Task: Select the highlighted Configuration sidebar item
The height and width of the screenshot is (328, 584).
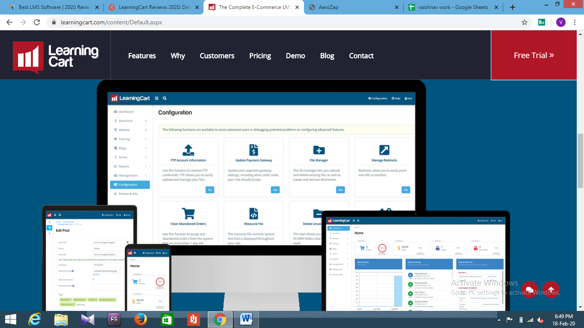Action: tap(130, 184)
